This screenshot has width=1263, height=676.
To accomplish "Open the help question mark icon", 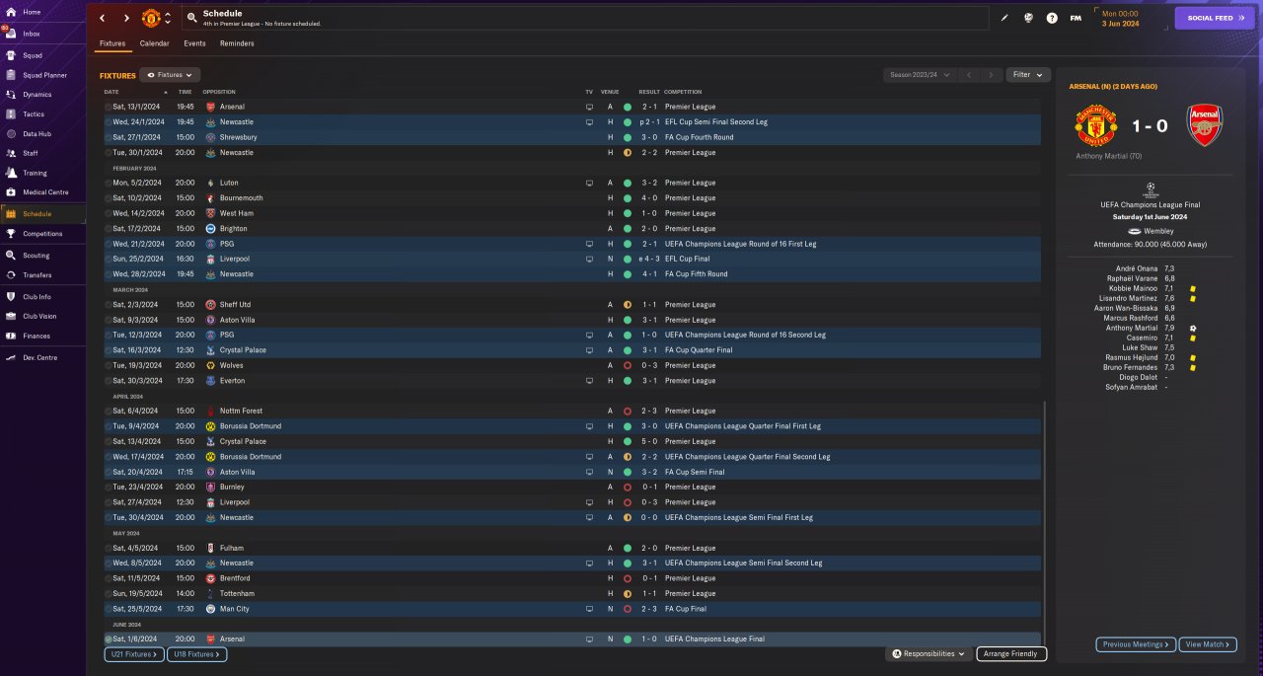I will click(1052, 18).
